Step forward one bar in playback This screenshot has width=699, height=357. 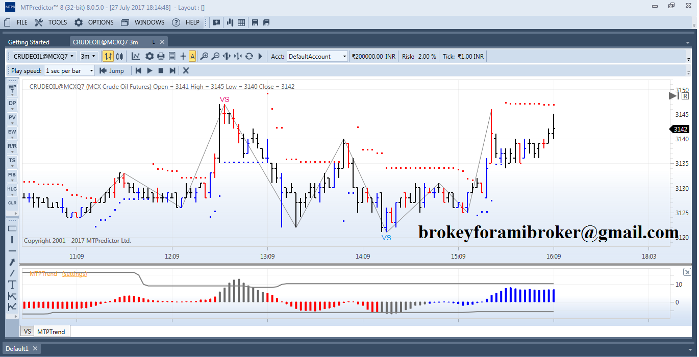172,70
